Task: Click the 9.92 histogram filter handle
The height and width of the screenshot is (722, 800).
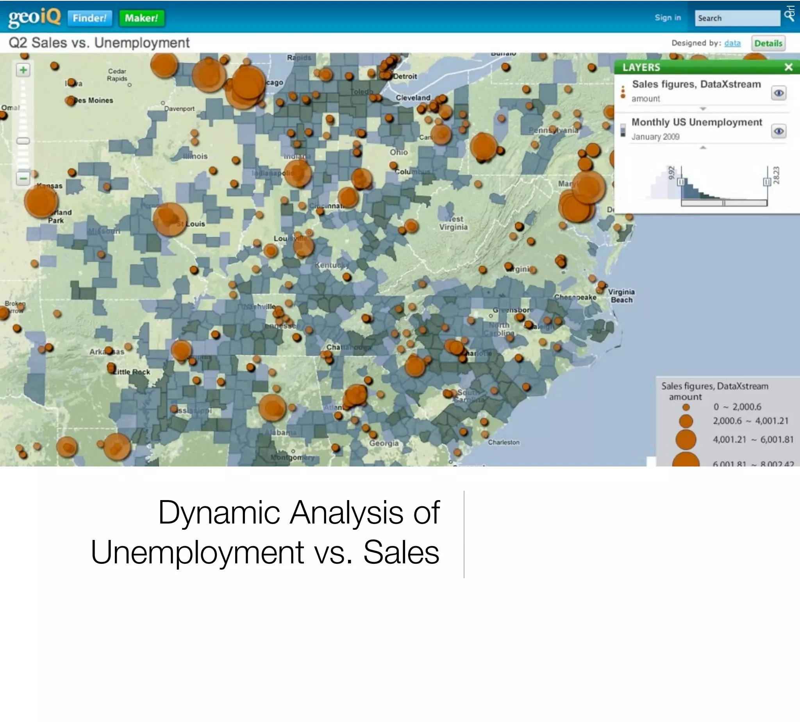Action: 681,182
